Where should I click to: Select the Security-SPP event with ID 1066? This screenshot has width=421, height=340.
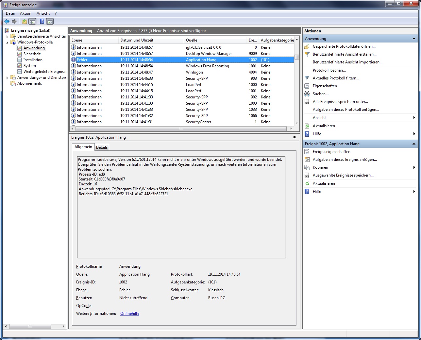click(x=182, y=116)
